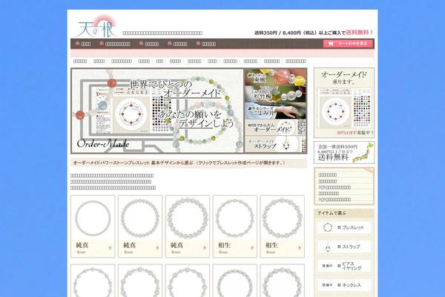
Task: Click the red arrow on the 純真 4mm card
Action: tap(110, 248)
